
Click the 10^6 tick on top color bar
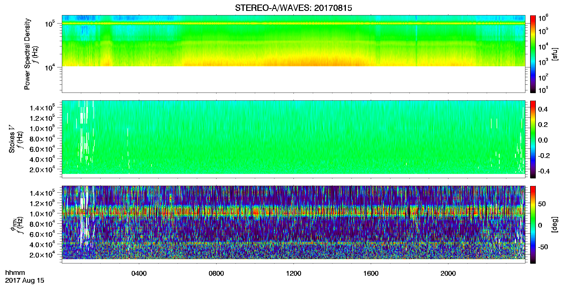[543, 18]
